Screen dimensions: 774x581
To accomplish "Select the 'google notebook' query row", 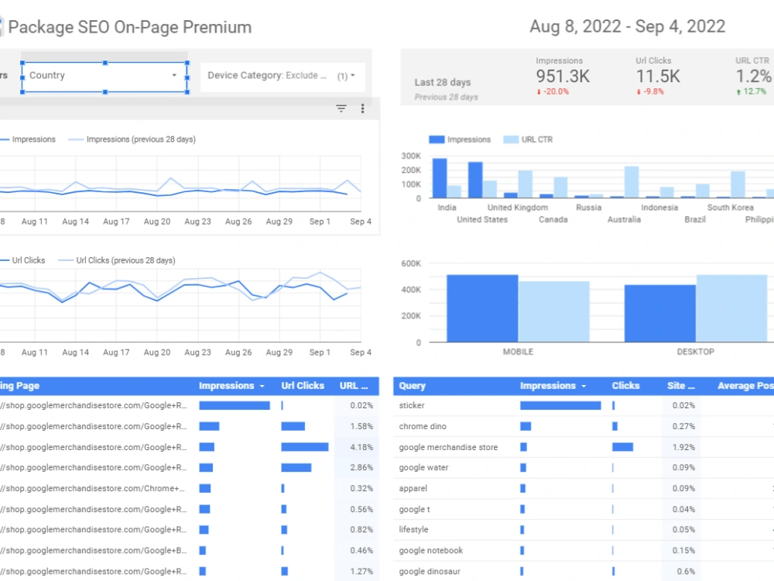I will (584, 550).
